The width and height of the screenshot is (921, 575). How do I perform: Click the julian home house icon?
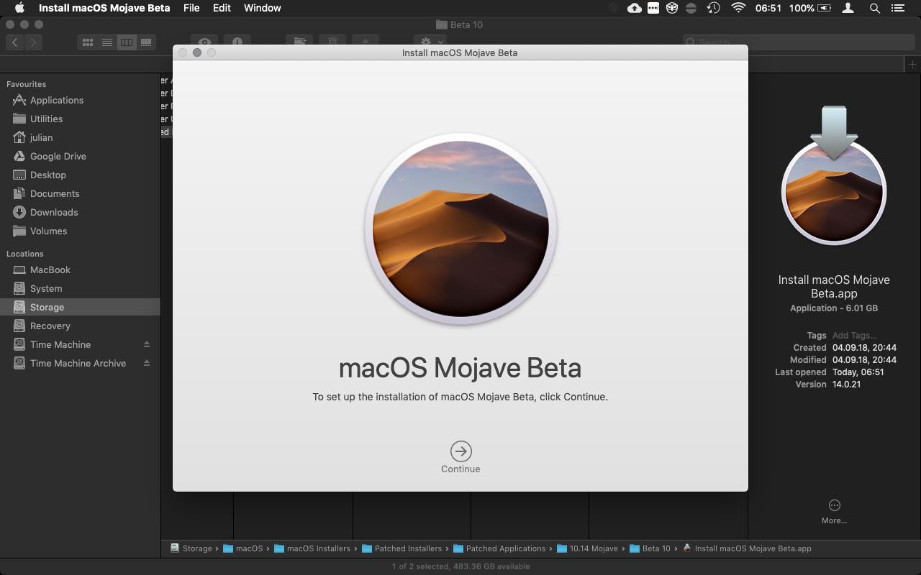click(x=19, y=137)
